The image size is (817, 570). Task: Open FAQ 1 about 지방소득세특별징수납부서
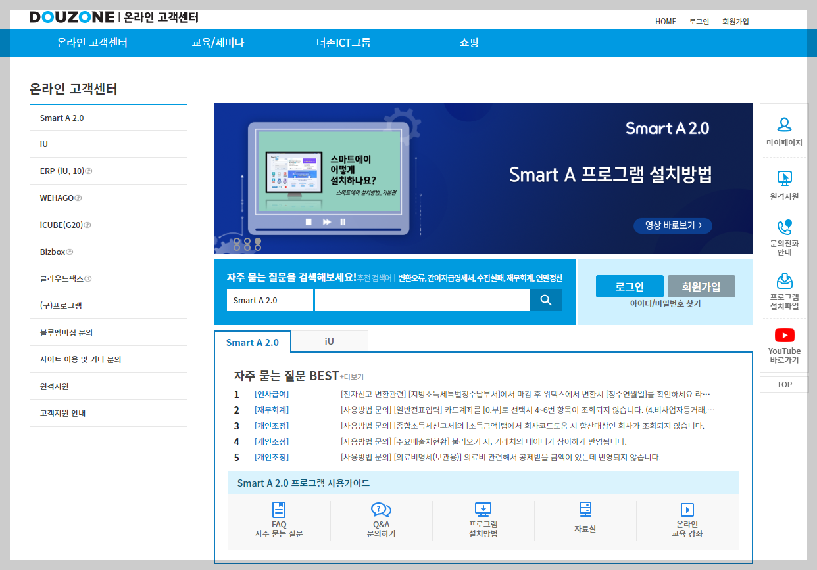(525, 395)
